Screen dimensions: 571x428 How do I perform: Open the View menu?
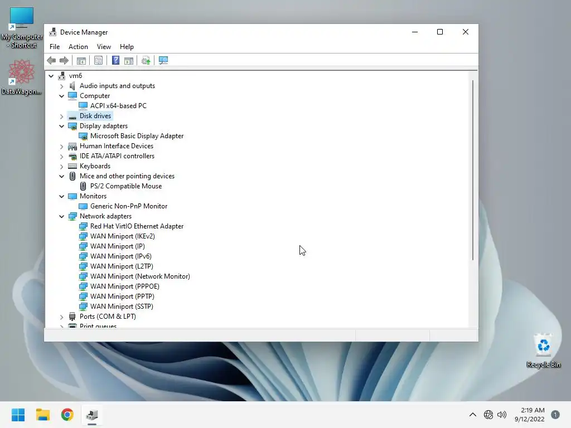pos(104,47)
